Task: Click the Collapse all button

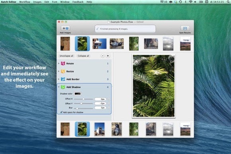Action: (x=83, y=56)
